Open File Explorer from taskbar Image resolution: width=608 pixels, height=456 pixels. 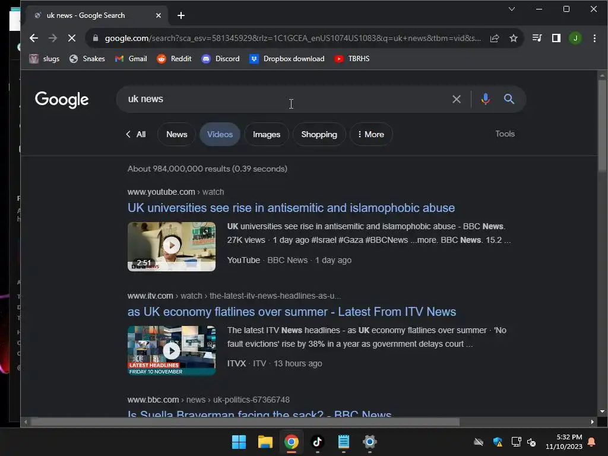265,442
